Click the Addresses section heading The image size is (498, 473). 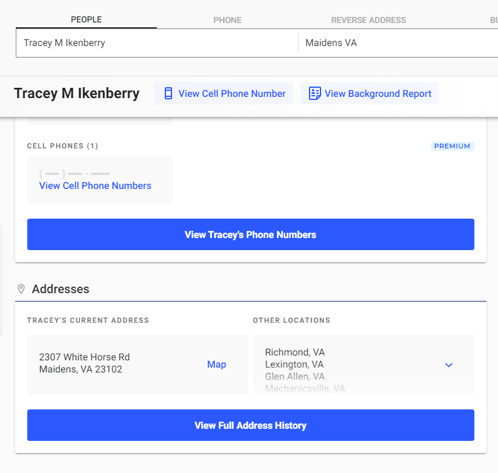click(x=61, y=289)
